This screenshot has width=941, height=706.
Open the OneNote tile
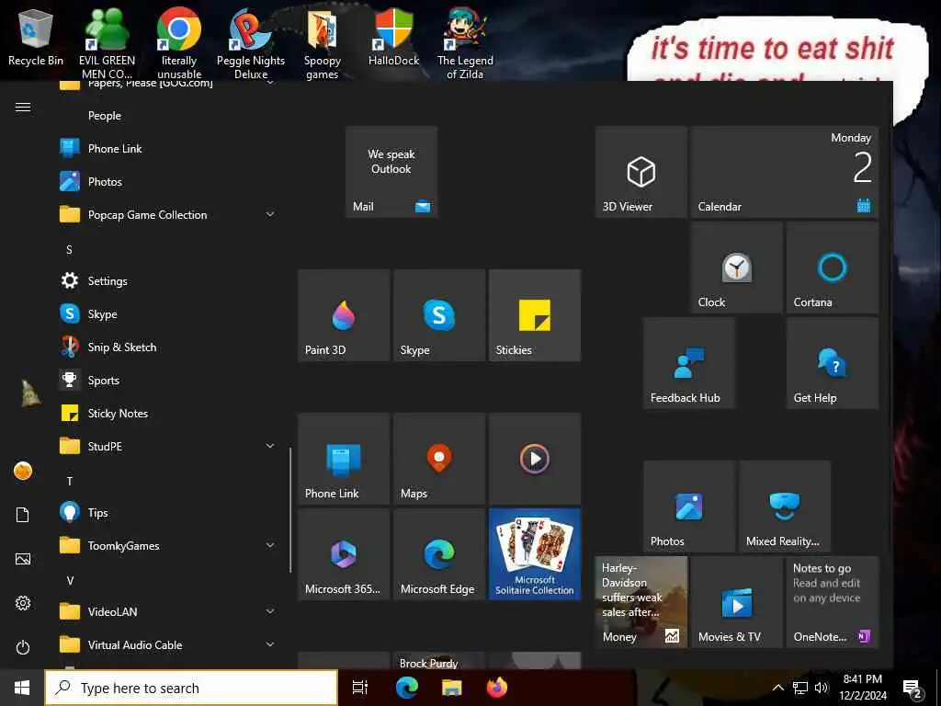tap(833, 602)
